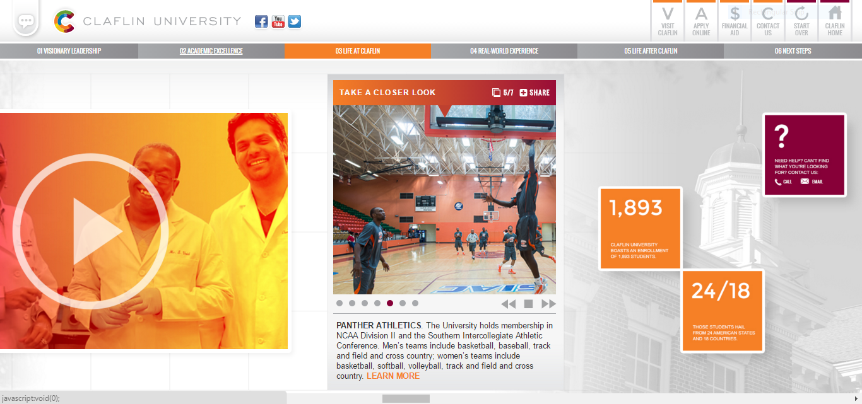This screenshot has height=404, width=862.
Task: Click the Claflin University logo
Action: pyautogui.click(x=148, y=21)
